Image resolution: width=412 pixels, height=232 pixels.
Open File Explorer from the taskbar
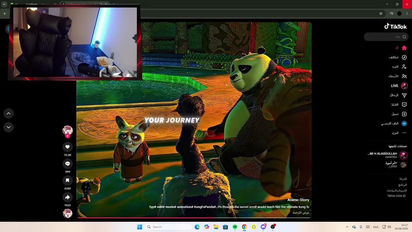point(216,227)
